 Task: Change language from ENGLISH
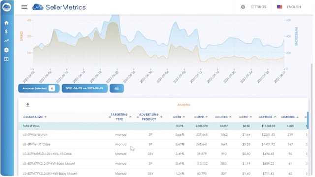tap(294, 7)
